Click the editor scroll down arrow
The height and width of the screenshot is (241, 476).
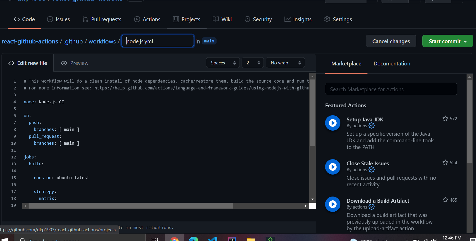coord(312,199)
